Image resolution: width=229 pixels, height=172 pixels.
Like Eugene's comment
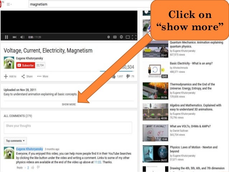[33, 167]
